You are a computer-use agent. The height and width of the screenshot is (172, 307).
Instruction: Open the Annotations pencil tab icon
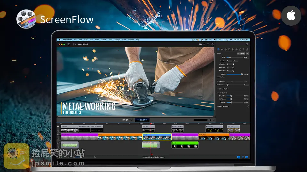[x=240, y=49]
